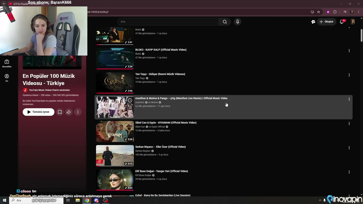Open the Chrome extensions puzzle icon
The image size is (363, 204).
point(335,12)
